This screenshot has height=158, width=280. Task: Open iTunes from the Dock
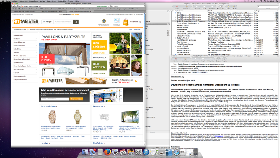[x=146, y=152]
